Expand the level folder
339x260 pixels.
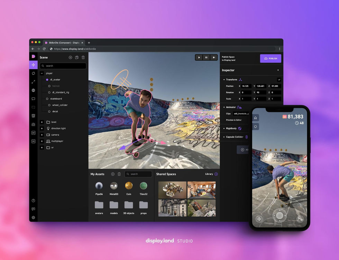pyautogui.click(x=42, y=122)
